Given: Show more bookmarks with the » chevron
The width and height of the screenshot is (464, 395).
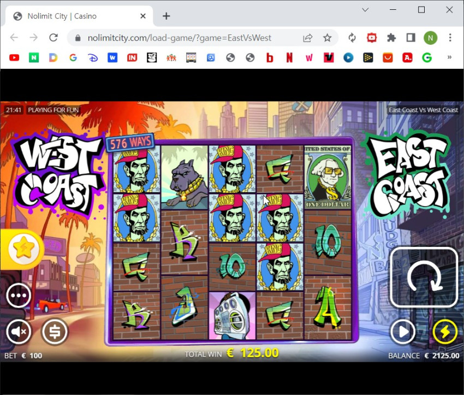Looking at the screenshot, I should pos(449,57).
